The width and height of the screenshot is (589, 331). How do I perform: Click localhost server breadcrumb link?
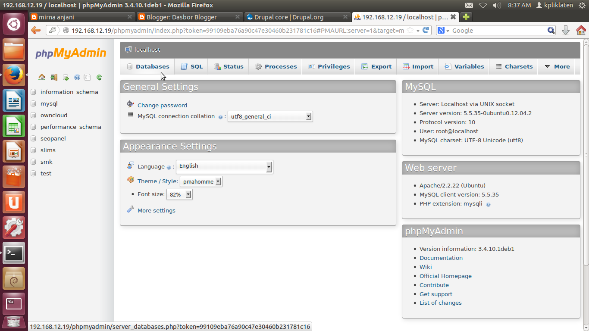click(x=147, y=50)
